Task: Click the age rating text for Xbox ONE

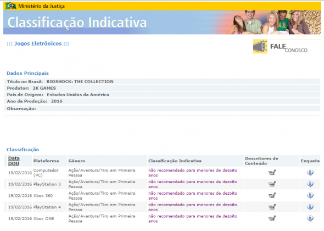Action: (193, 218)
